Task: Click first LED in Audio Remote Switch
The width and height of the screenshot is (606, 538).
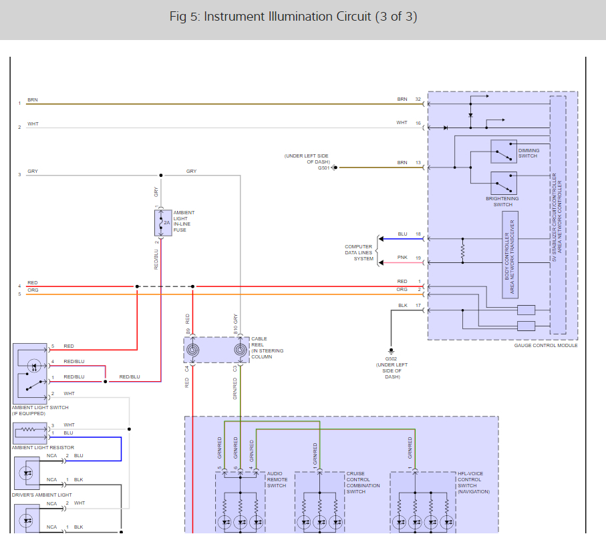Action: click(x=224, y=523)
